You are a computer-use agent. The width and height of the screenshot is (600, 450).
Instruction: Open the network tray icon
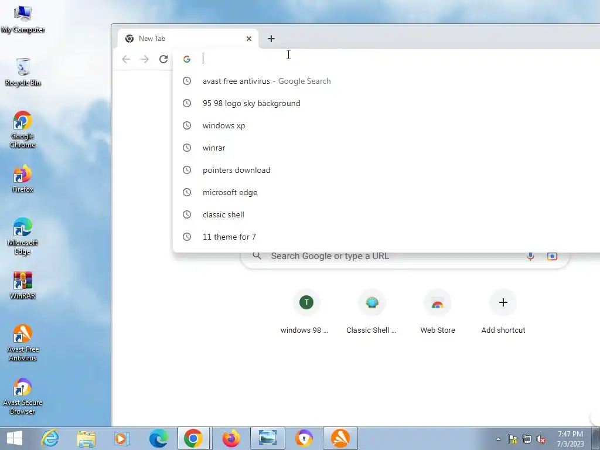(x=527, y=439)
